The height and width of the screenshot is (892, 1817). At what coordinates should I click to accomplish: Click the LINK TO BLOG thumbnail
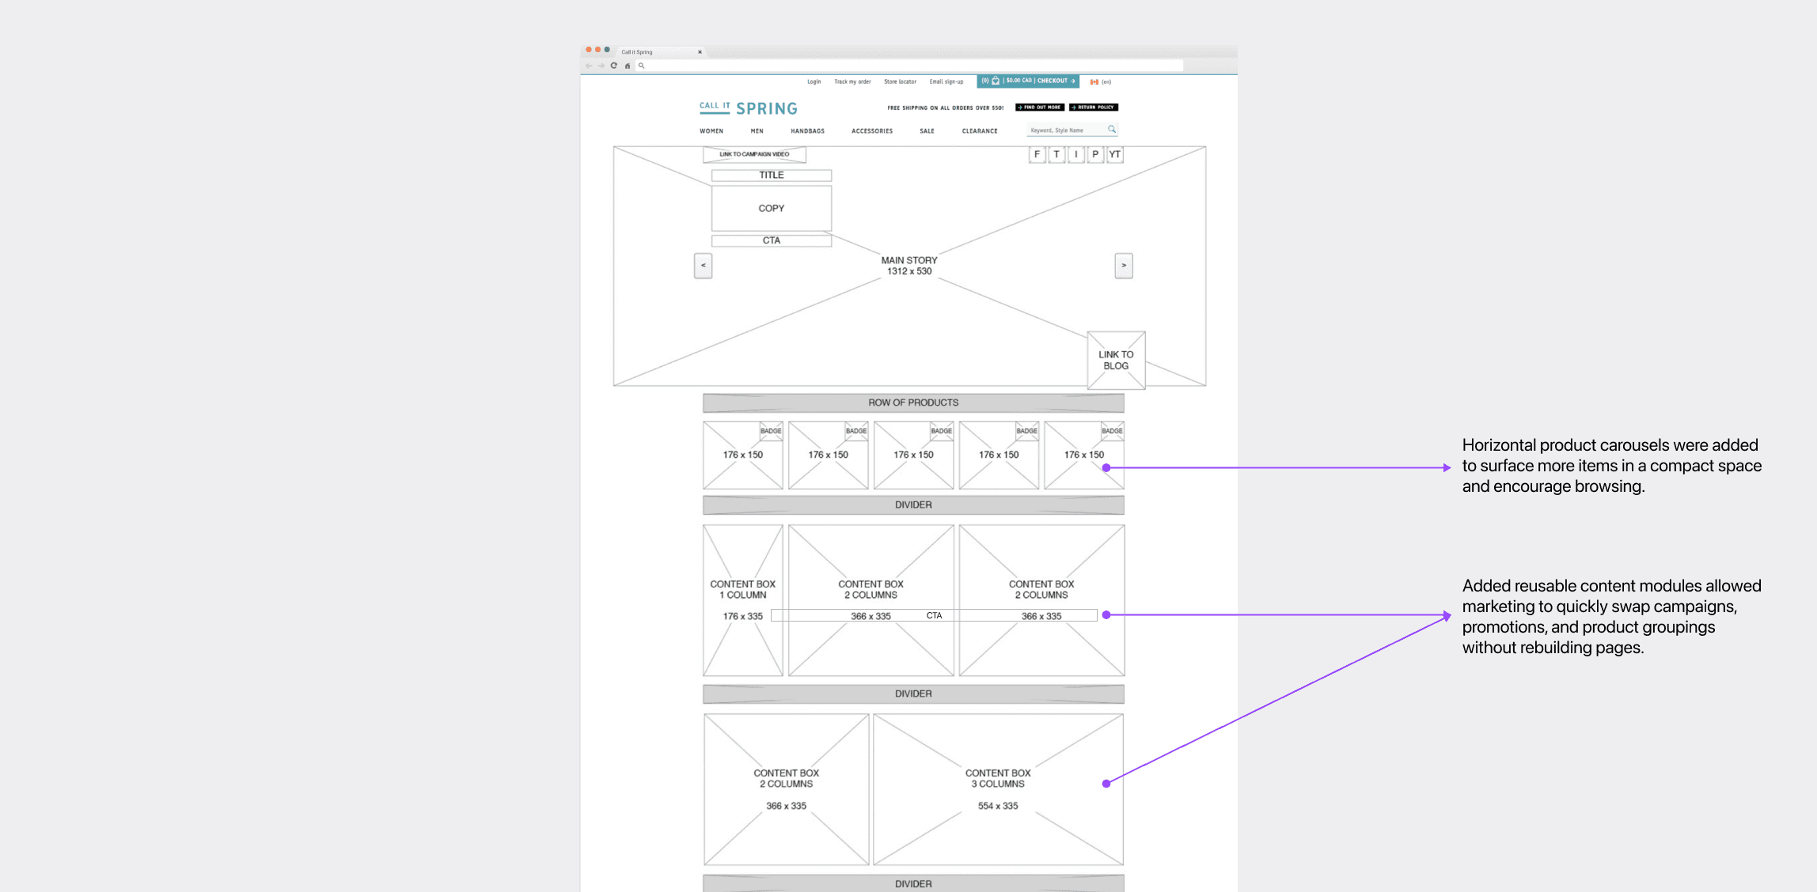tap(1116, 361)
